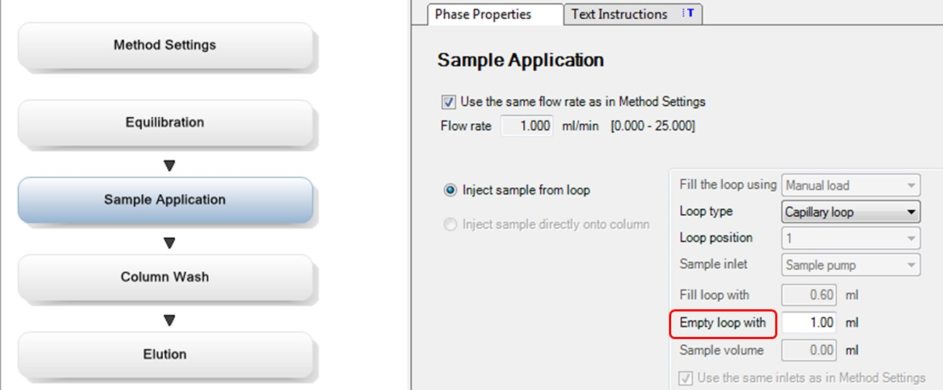The height and width of the screenshot is (390, 943).
Task: Click the Flow rate value field
Action: coord(527,127)
